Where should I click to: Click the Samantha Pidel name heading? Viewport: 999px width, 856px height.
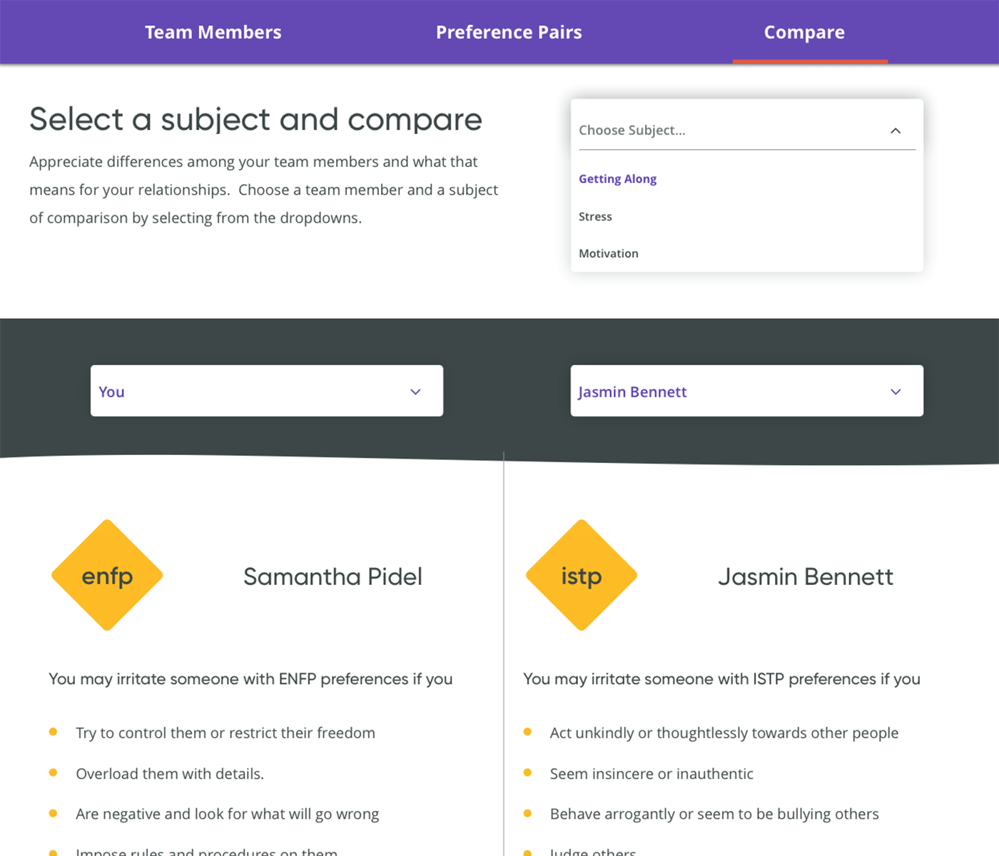click(x=333, y=576)
